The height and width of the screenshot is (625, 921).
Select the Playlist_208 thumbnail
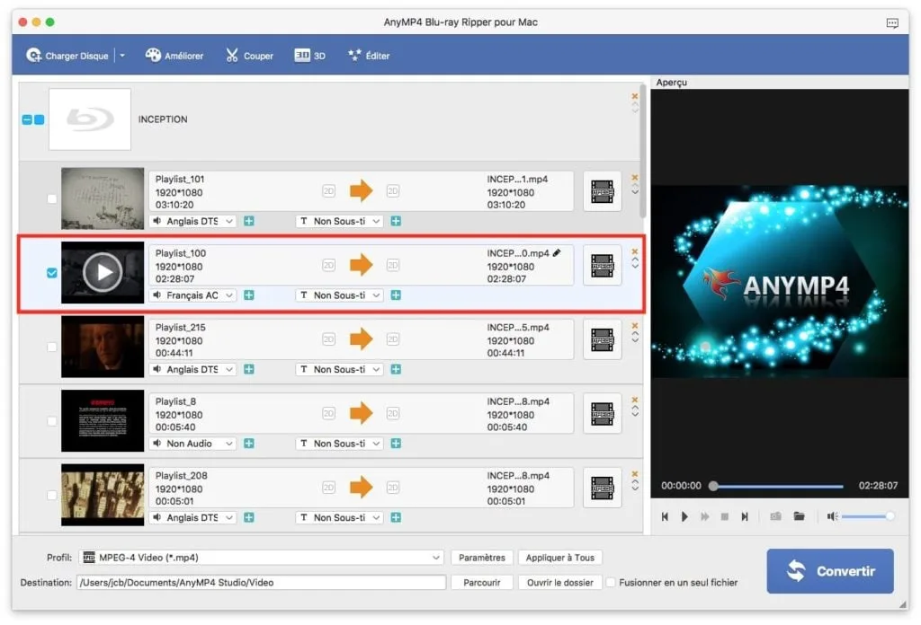tap(103, 495)
